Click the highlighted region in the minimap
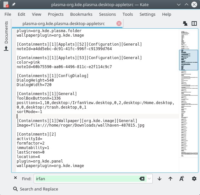 [x=188, y=60]
